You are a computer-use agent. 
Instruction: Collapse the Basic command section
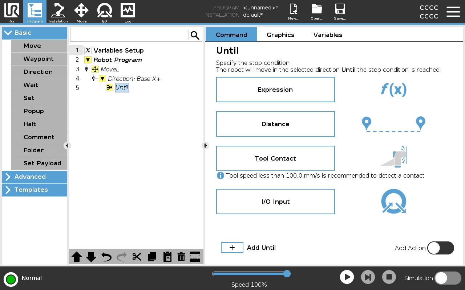pos(35,33)
